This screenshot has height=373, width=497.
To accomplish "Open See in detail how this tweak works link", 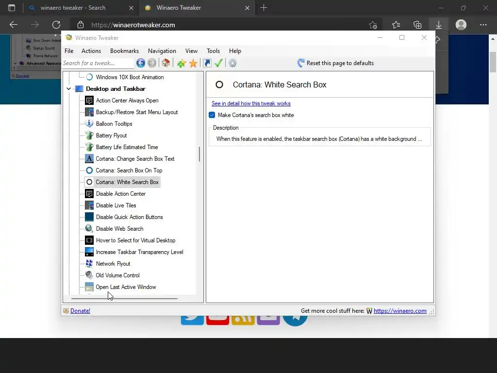I will click(251, 103).
